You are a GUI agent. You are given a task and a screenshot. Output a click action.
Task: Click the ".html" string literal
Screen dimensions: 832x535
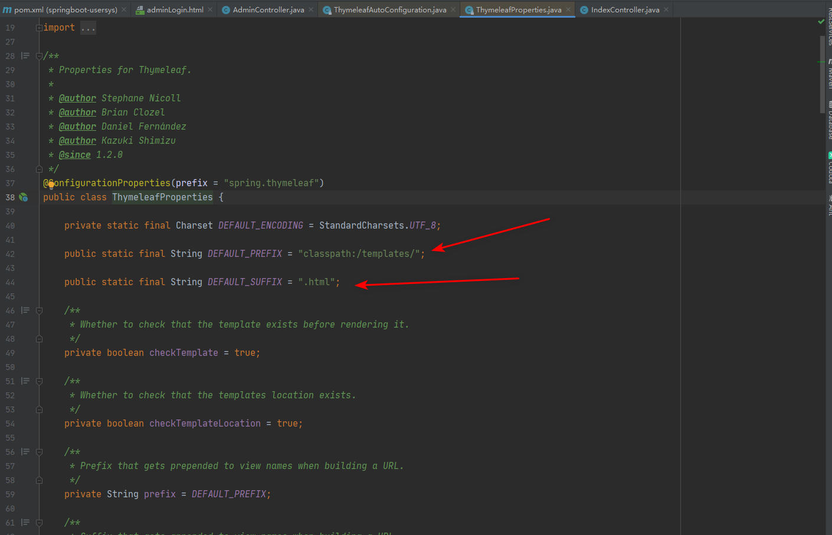tap(316, 282)
